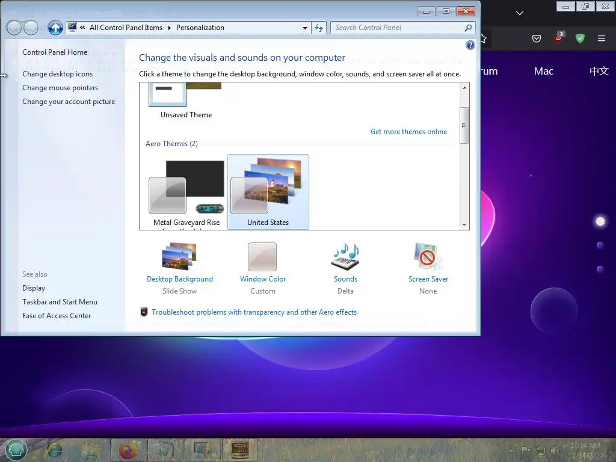Click green shield extension icon in Firefox
Image resolution: width=616 pixels, height=462 pixels.
point(580,38)
